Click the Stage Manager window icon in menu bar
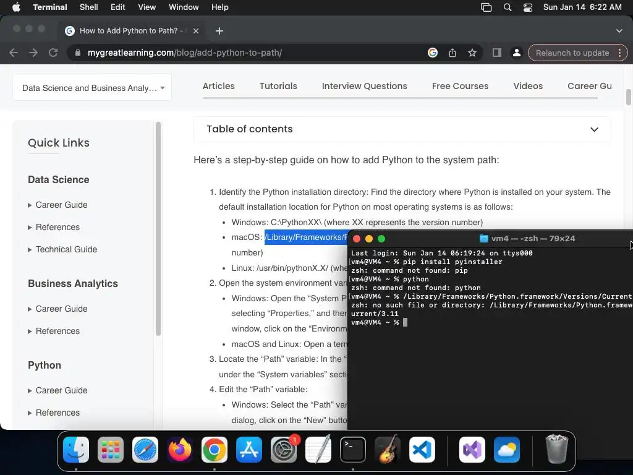633x475 pixels. pos(486,7)
